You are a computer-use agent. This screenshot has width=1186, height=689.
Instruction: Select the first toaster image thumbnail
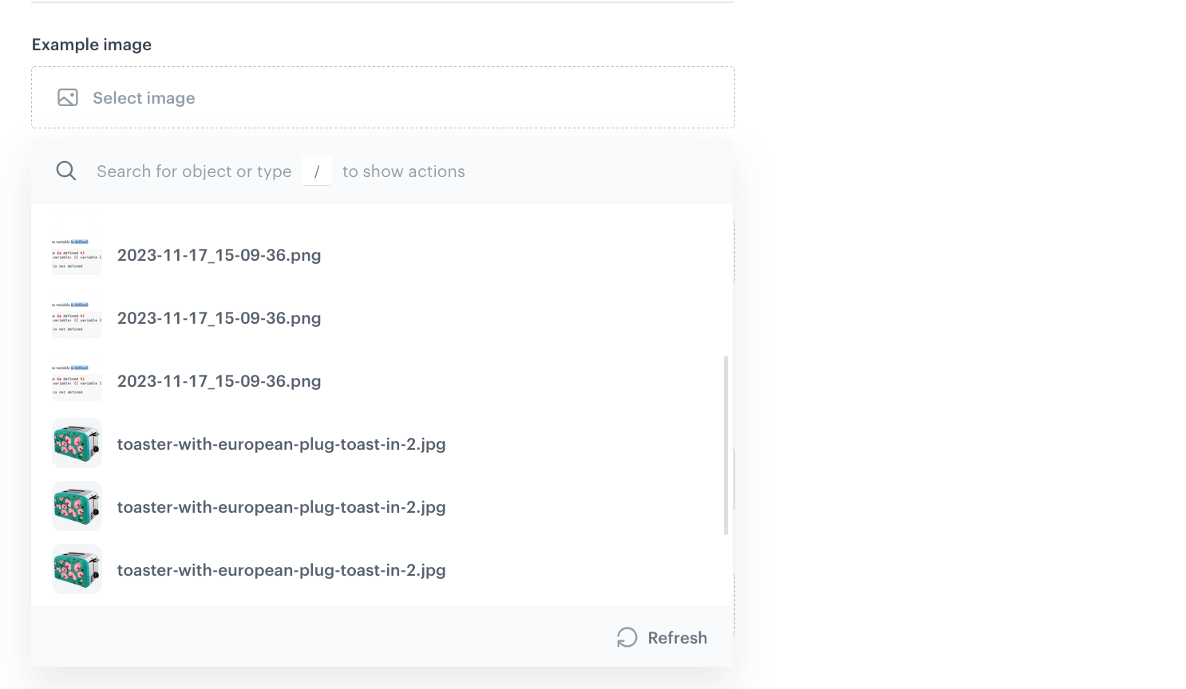click(77, 443)
